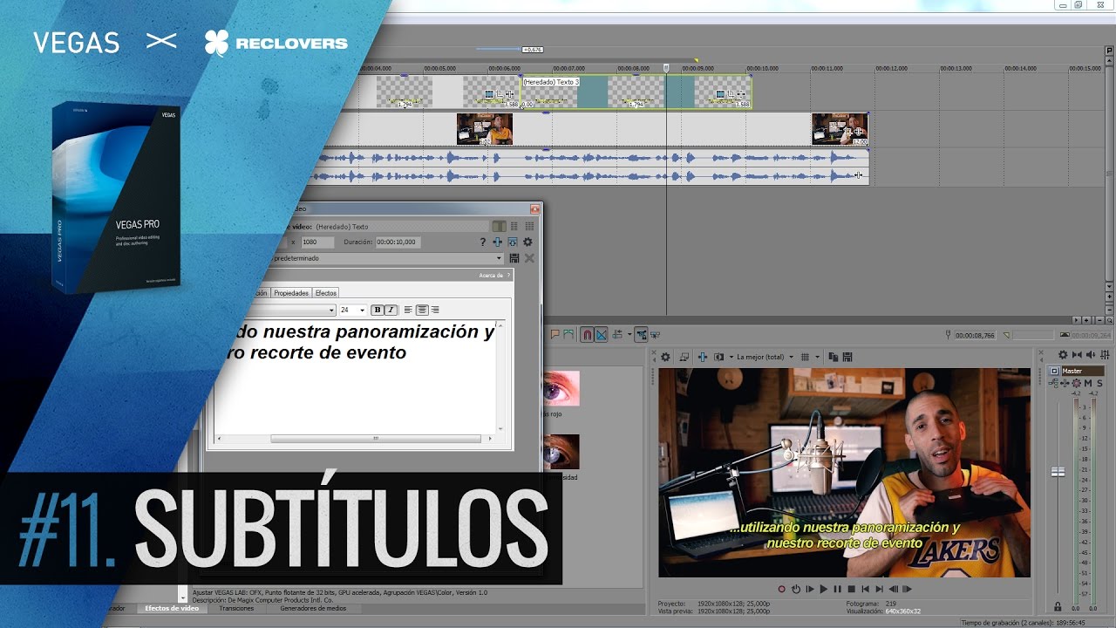This screenshot has height=628, width=1116.
Task: Toggle external monitor preview icon
Action: (684, 357)
